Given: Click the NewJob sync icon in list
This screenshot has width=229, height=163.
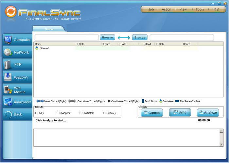Looking at the screenshot, I should pos(37,48).
